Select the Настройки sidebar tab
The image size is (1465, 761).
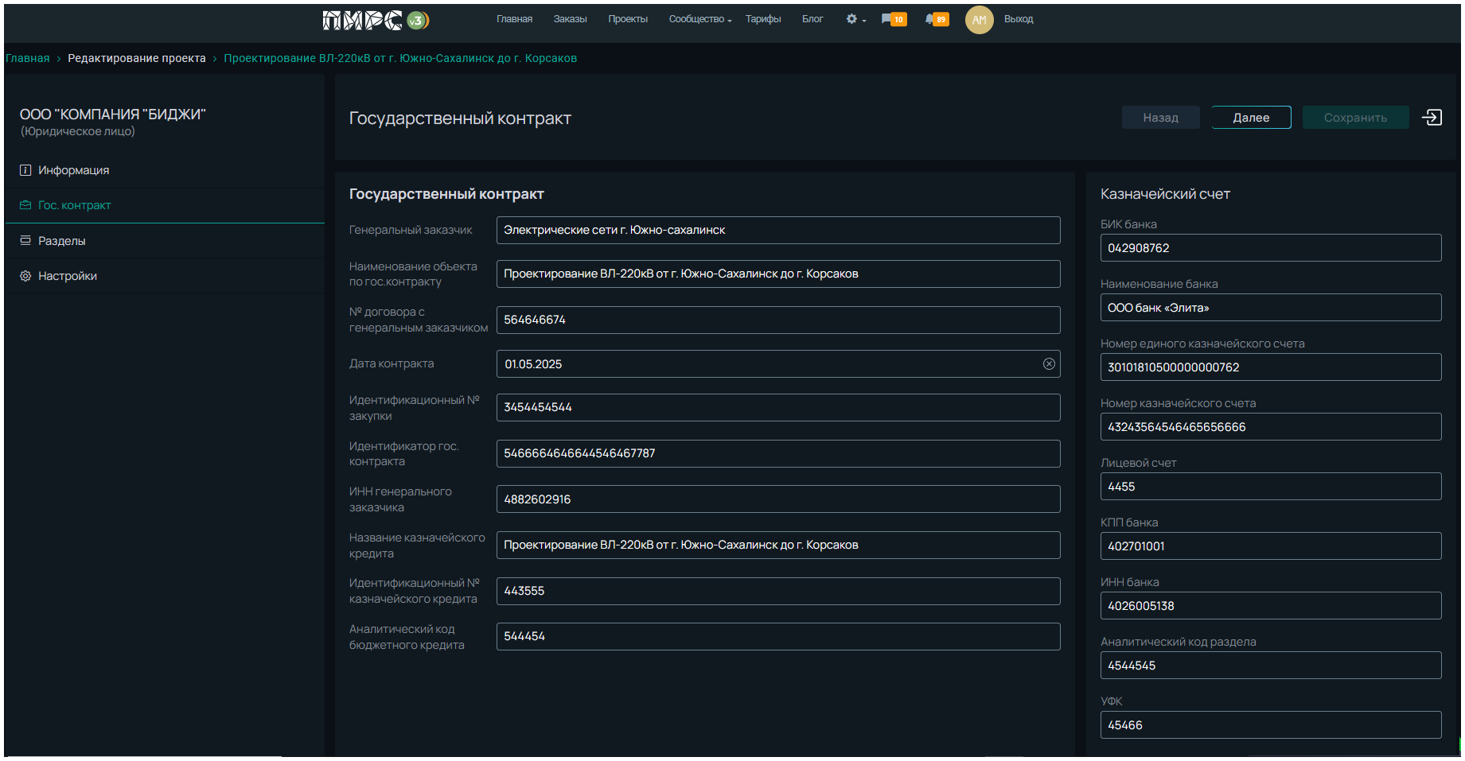click(x=165, y=276)
